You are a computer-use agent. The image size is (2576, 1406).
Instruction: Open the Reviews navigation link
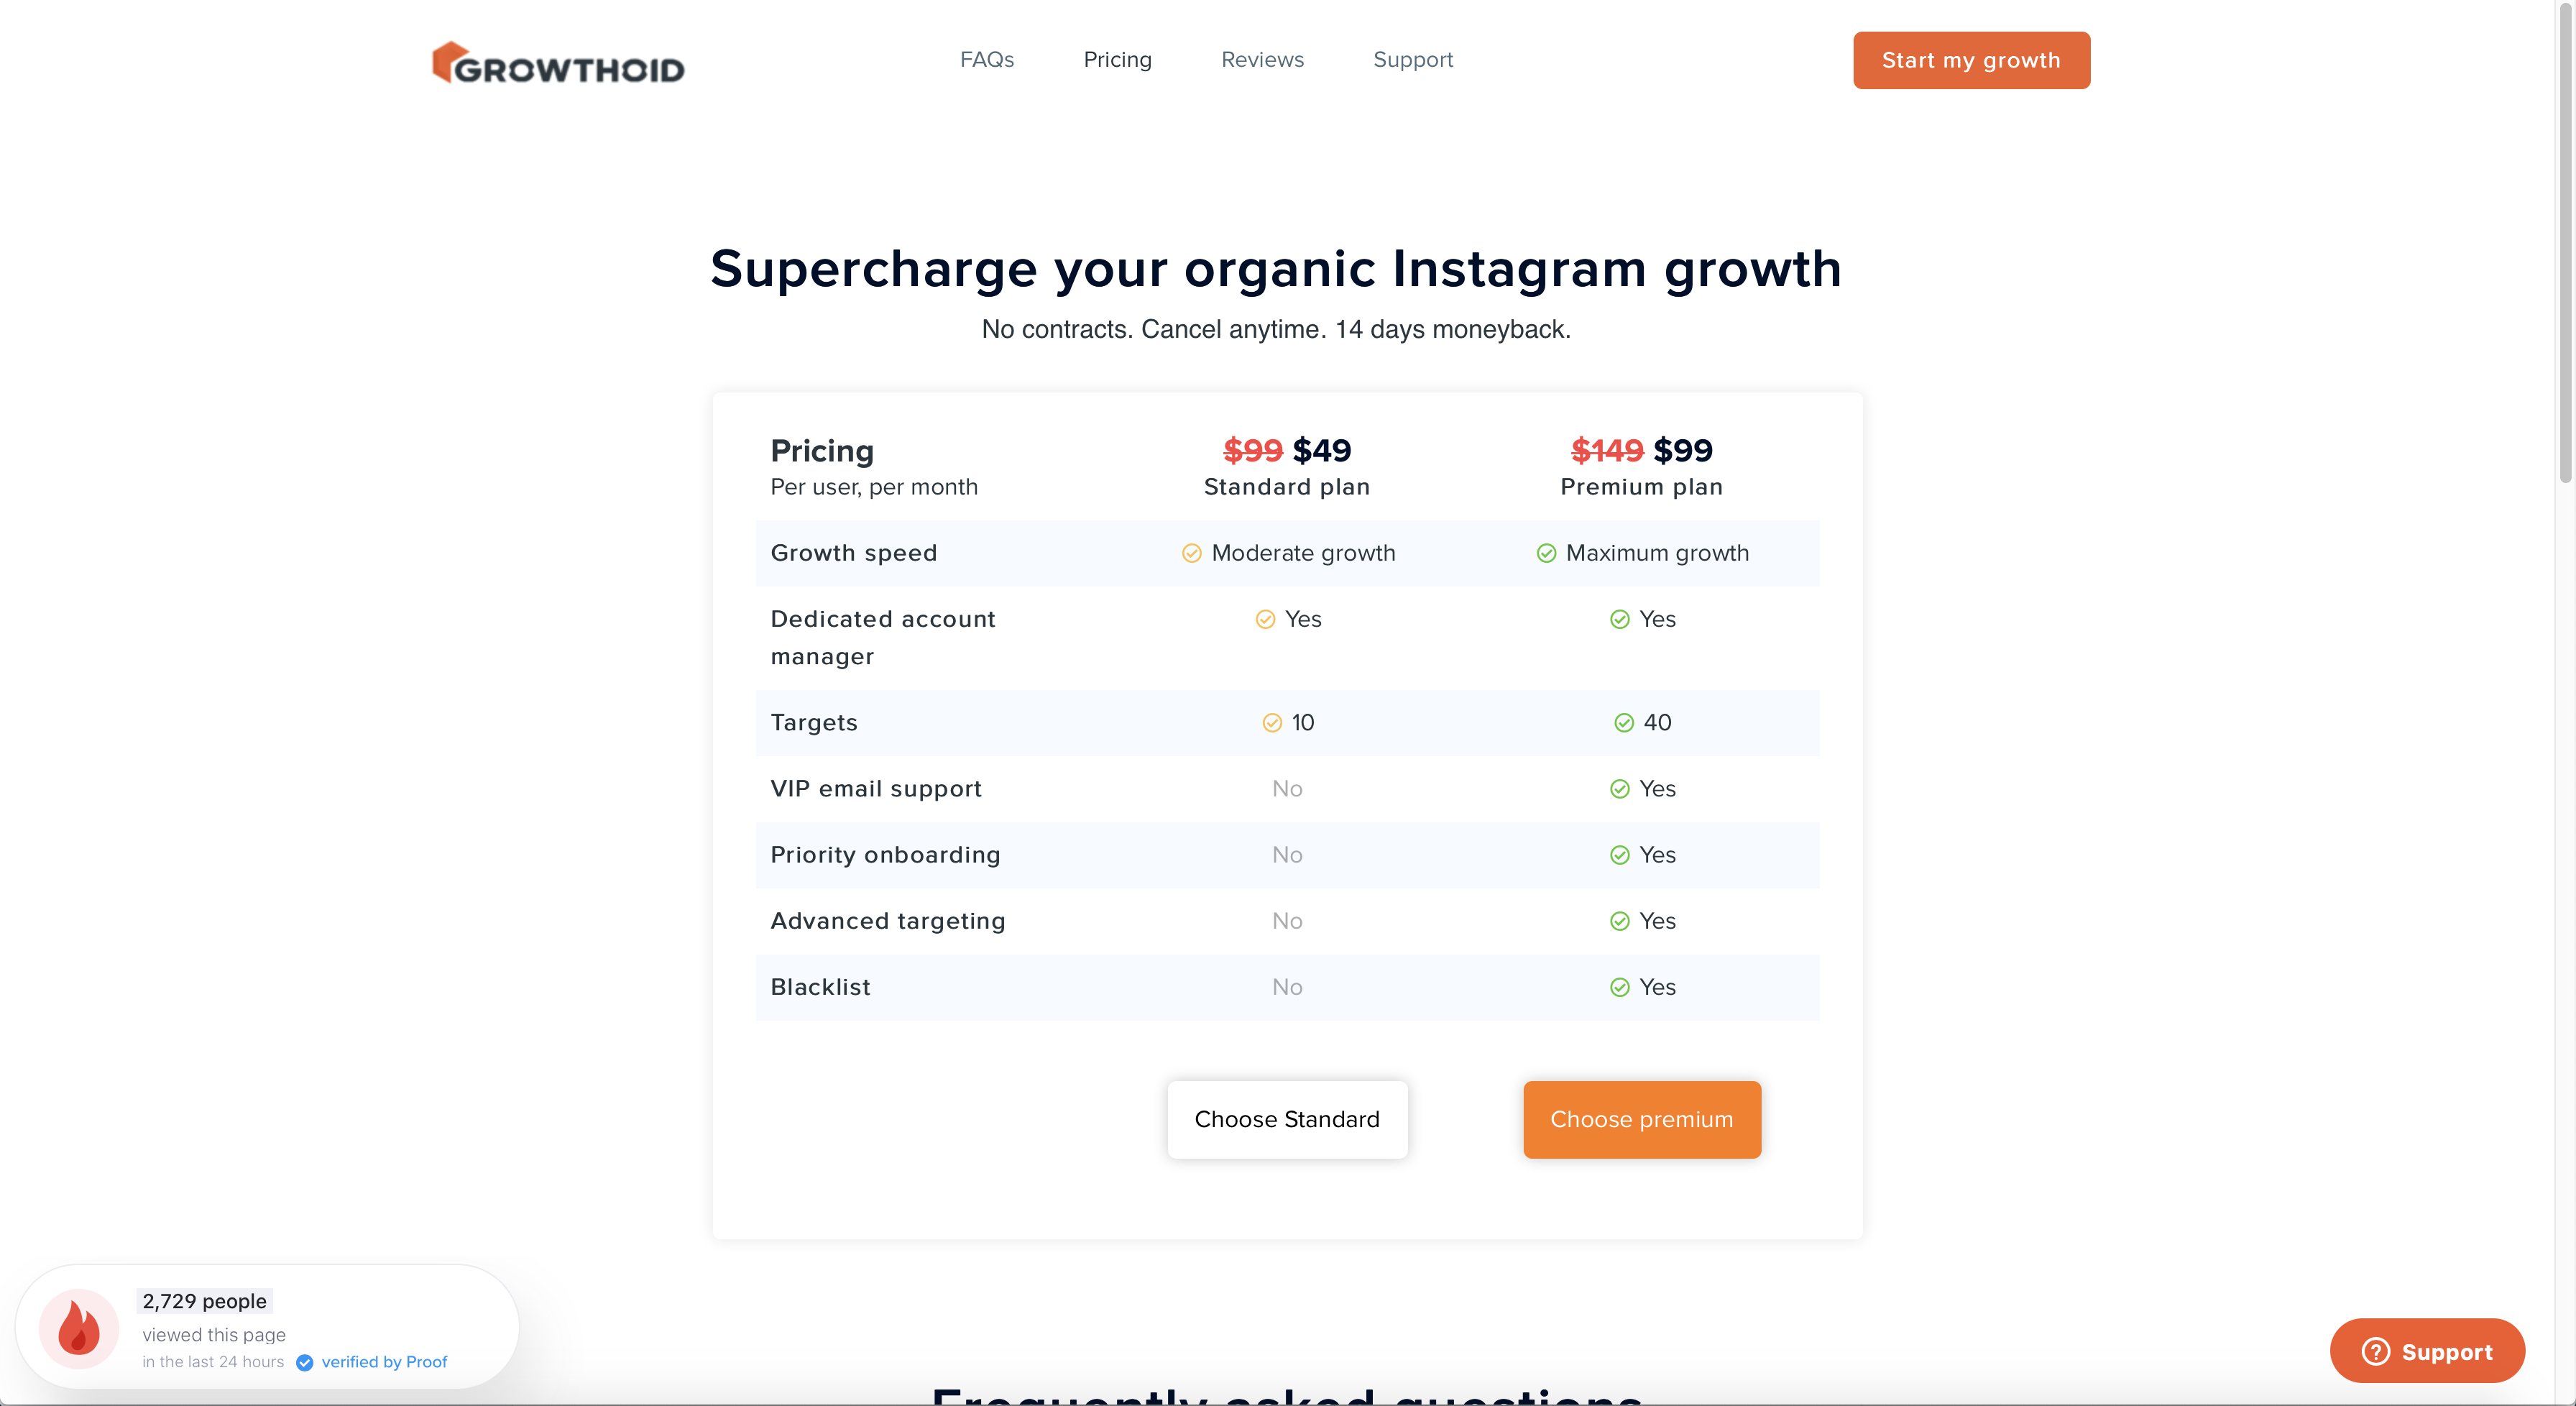tap(1262, 60)
